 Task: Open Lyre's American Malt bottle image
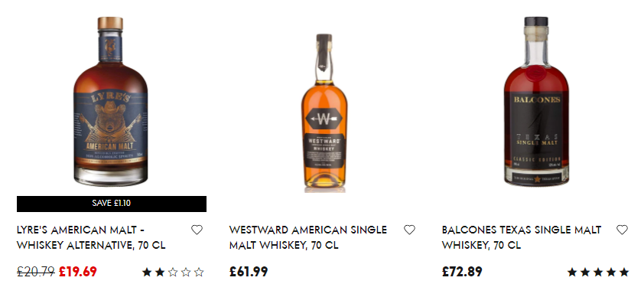(111, 102)
